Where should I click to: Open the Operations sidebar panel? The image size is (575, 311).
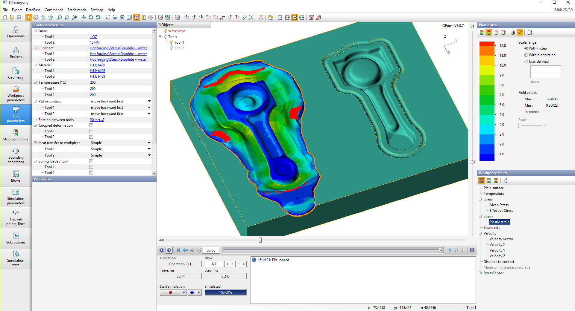tap(16, 32)
